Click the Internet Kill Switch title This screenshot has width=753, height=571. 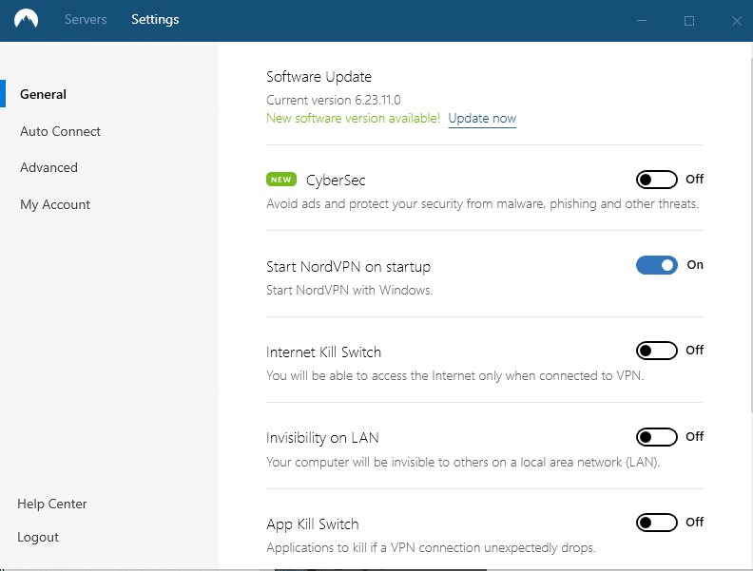[x=323, y=352]
